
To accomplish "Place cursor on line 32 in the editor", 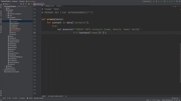I will pos(111,33).
